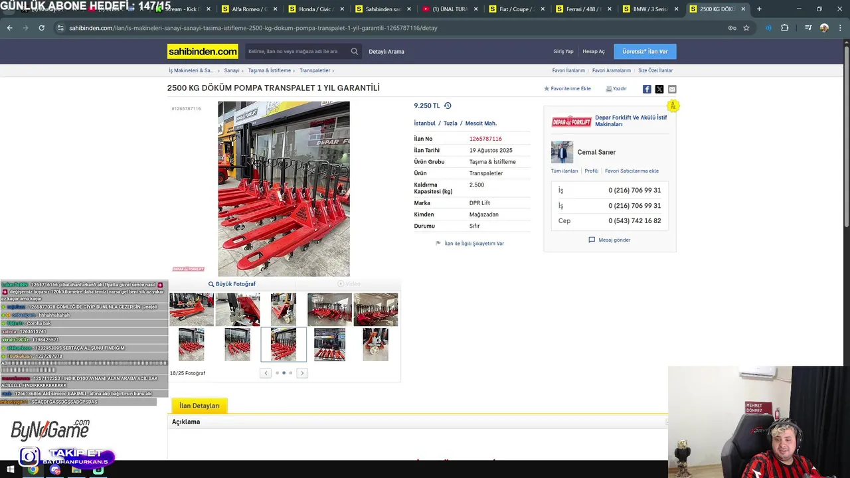Open Windows Start menu
Viewport: 850px width, 478px height.
[x=10, y=469]
